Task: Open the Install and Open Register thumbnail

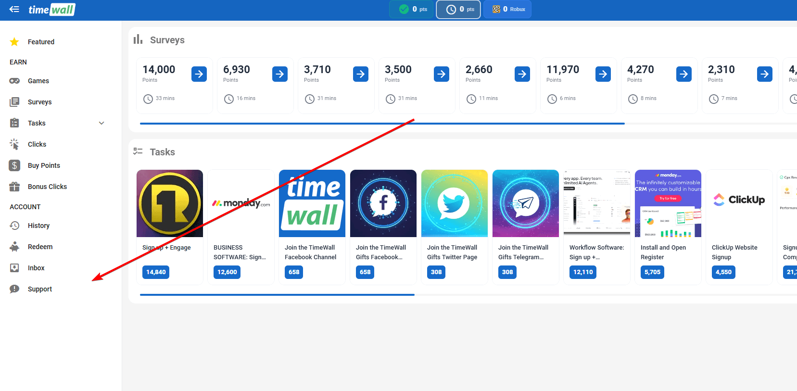Action: 668,203
